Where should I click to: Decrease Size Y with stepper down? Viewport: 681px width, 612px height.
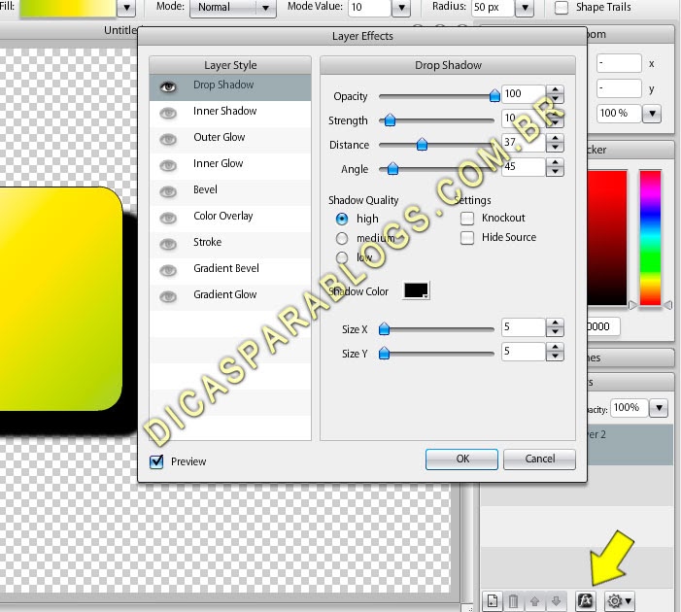click(x=555, y=357)
